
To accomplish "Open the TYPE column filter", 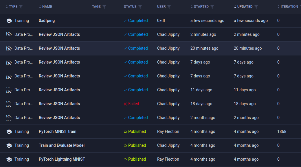I will [x=21, y=7].
